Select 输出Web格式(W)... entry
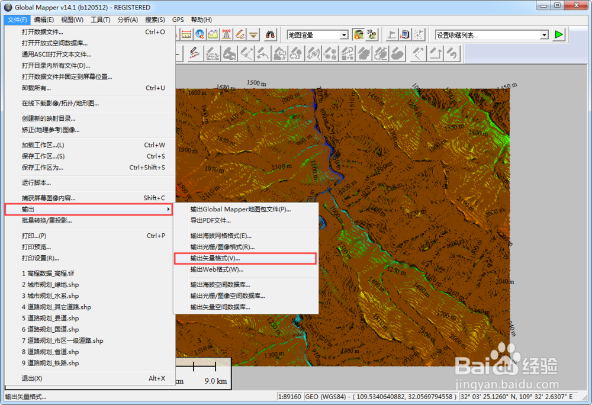Screen dimensions: 592x405 click(246, 269)
